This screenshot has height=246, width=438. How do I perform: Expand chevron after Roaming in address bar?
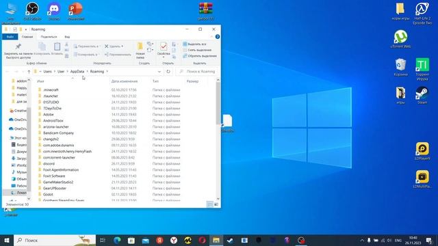coord(107,71)
